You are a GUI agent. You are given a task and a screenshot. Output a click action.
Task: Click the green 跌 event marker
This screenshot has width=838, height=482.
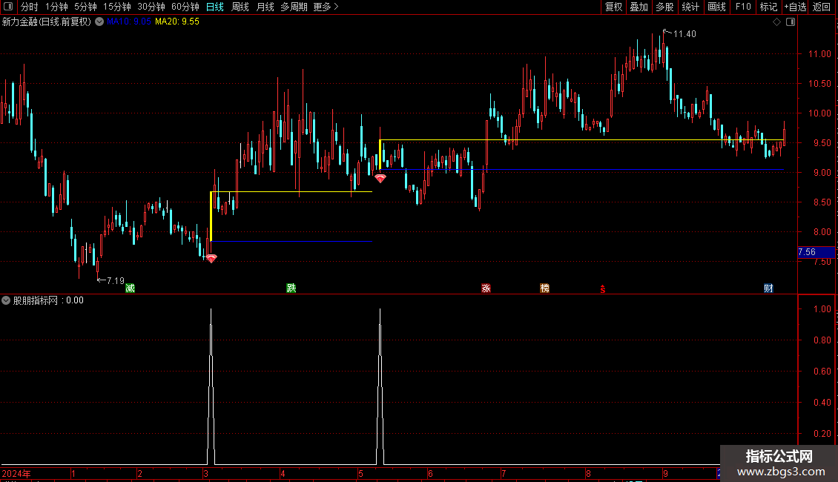pyautogui.click(x=291, y=288)
